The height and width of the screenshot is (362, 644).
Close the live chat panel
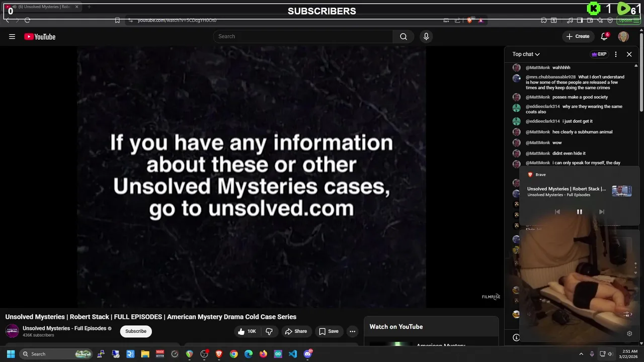coord(629,54)
